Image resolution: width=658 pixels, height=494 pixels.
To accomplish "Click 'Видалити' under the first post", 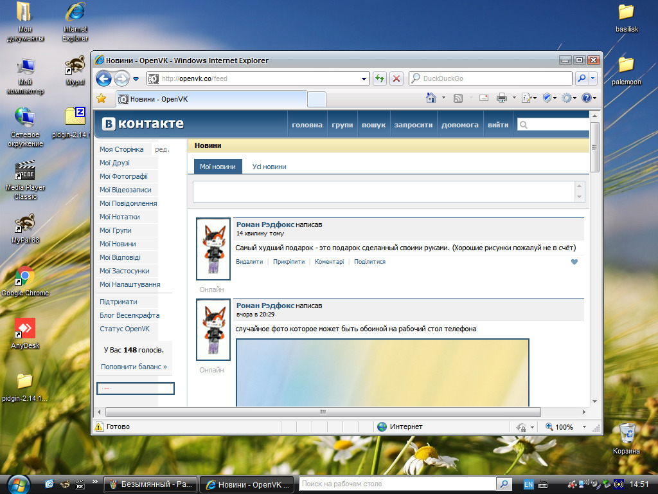I will point(249,261).
